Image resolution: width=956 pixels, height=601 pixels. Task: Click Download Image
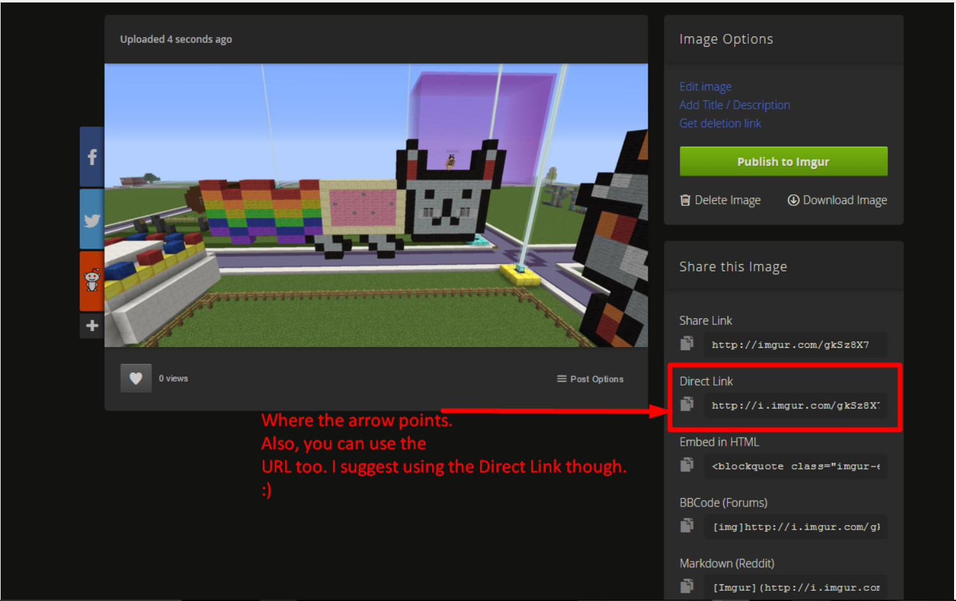point(837,200)
